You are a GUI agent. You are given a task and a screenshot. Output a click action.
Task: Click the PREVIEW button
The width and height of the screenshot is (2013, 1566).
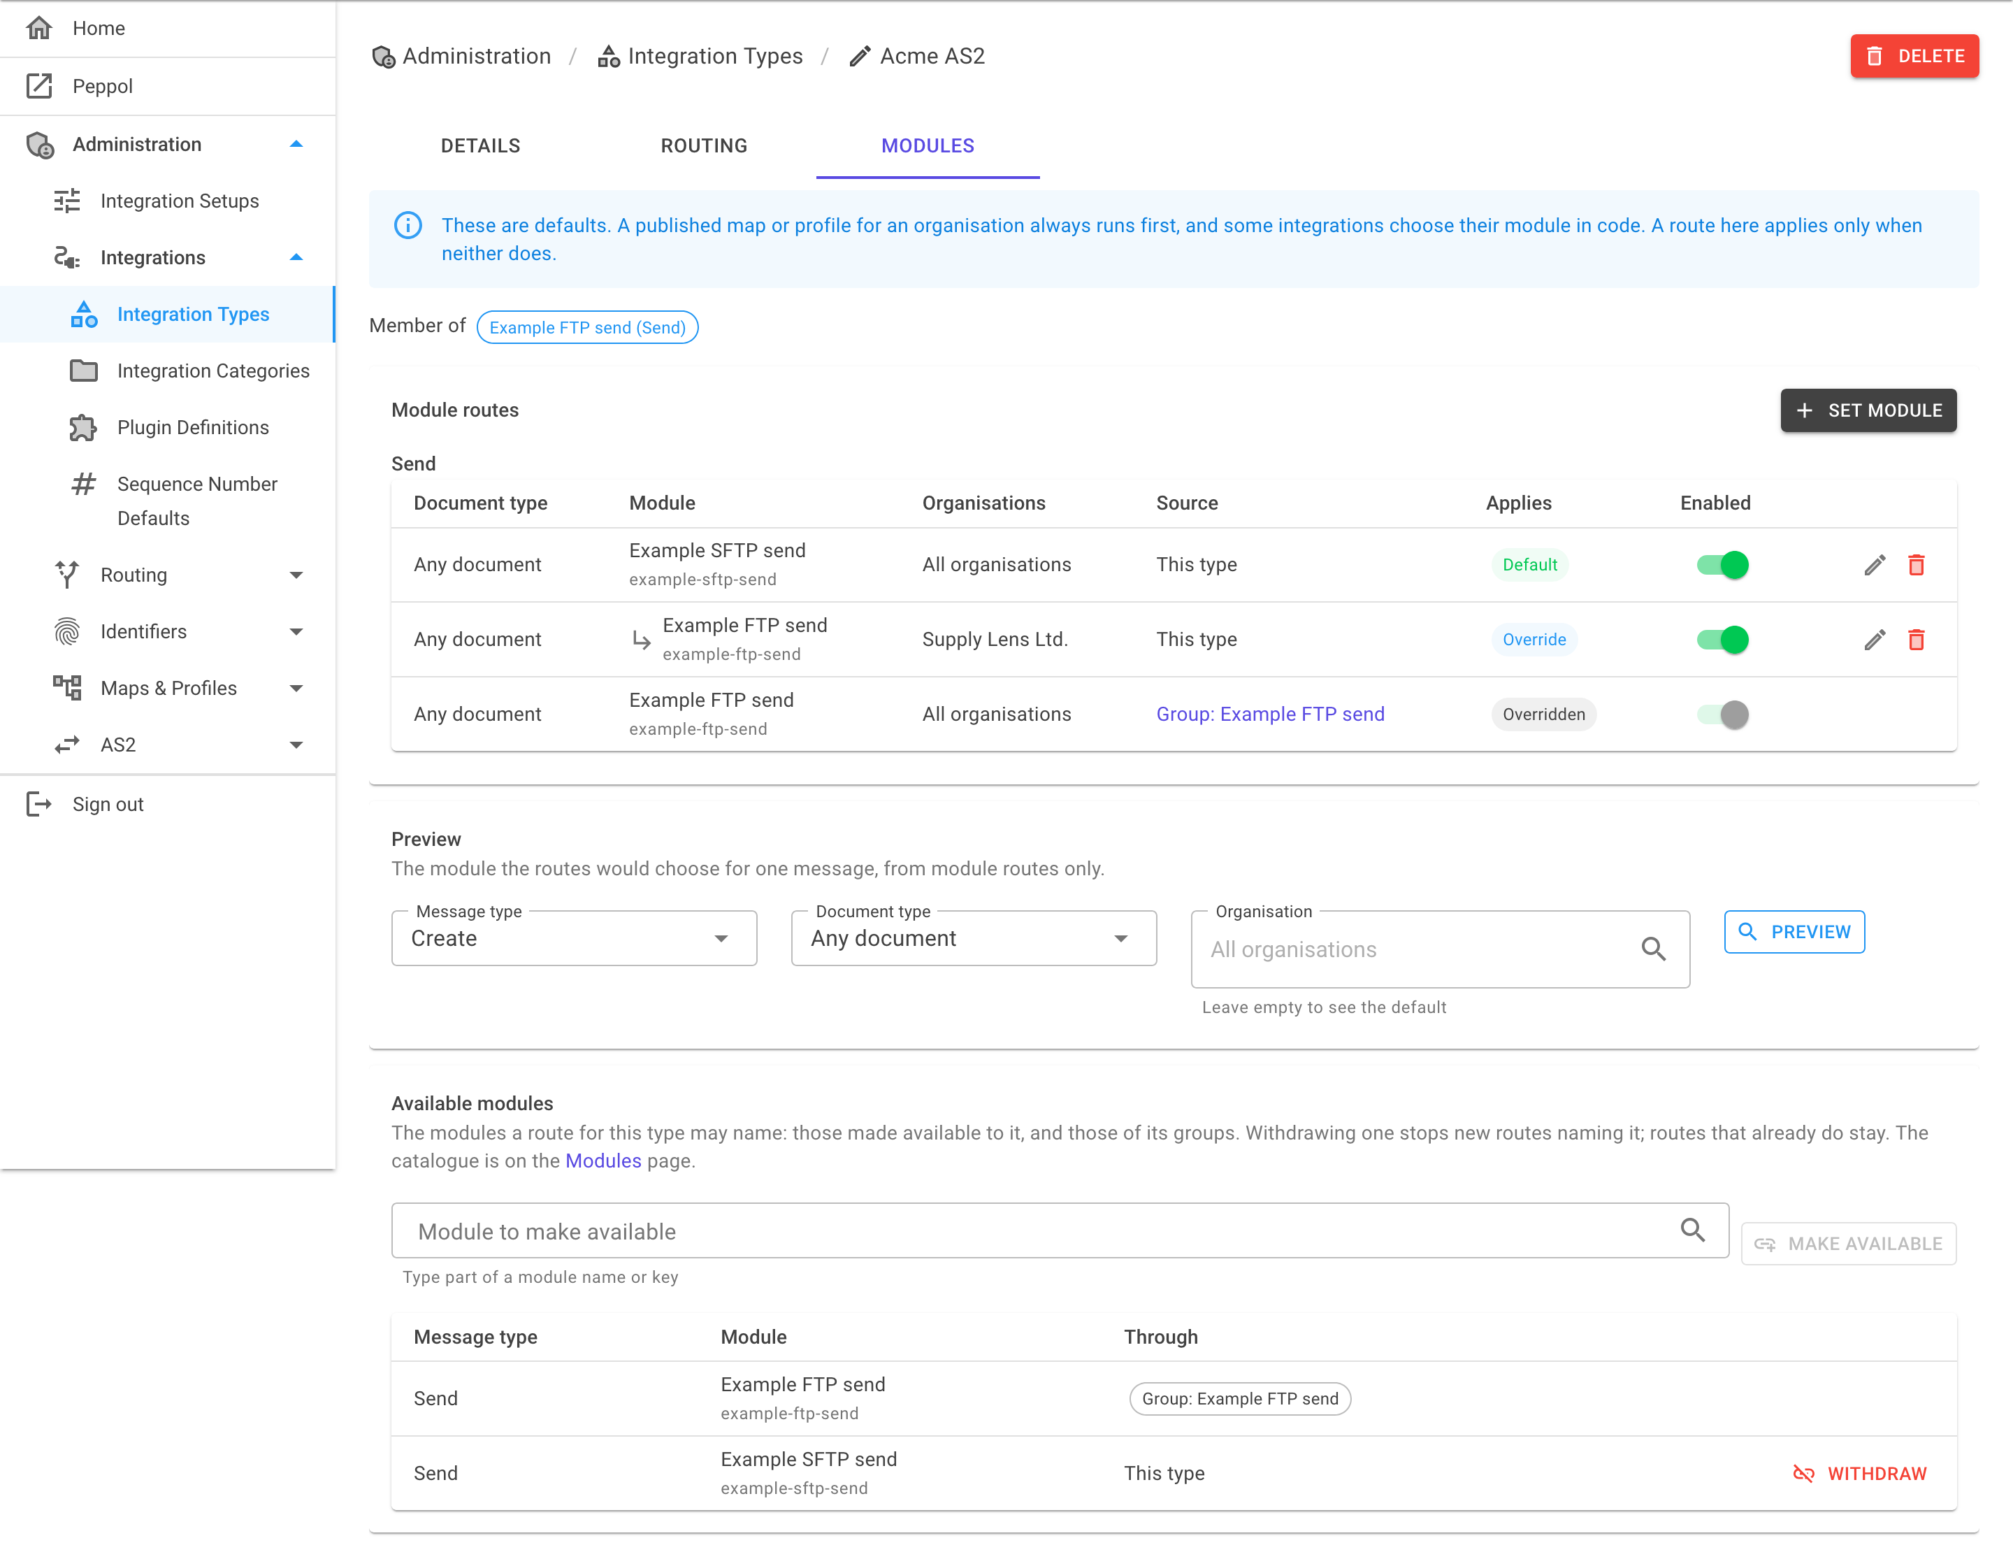pyautogui.click(x=1794, y=932)
